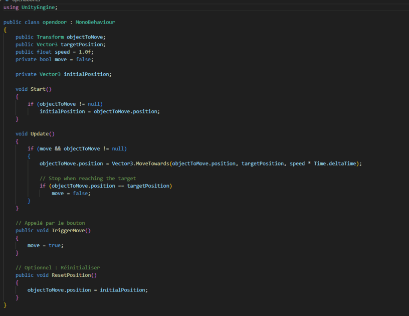Click the objectToMove Transform field declaration
Viewport: 409px width, 316px height.
coord(86,37)
